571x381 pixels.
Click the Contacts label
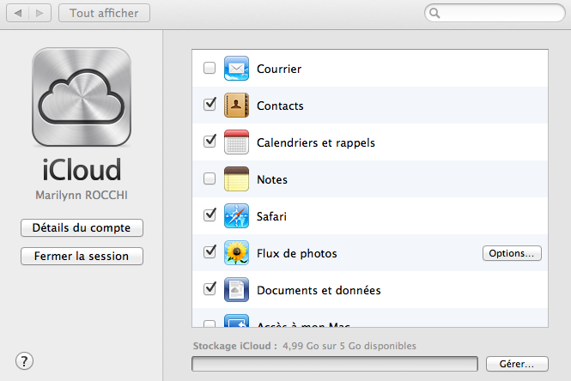(x=280, y=106)
